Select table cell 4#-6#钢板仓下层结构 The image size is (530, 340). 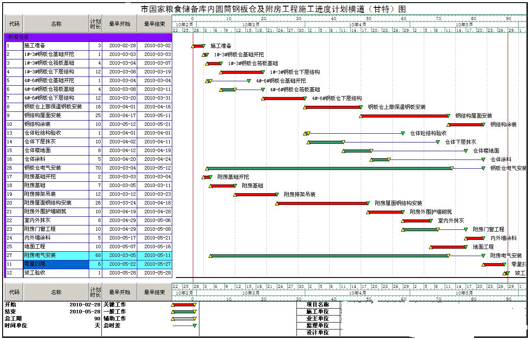(x=56, y=98)
